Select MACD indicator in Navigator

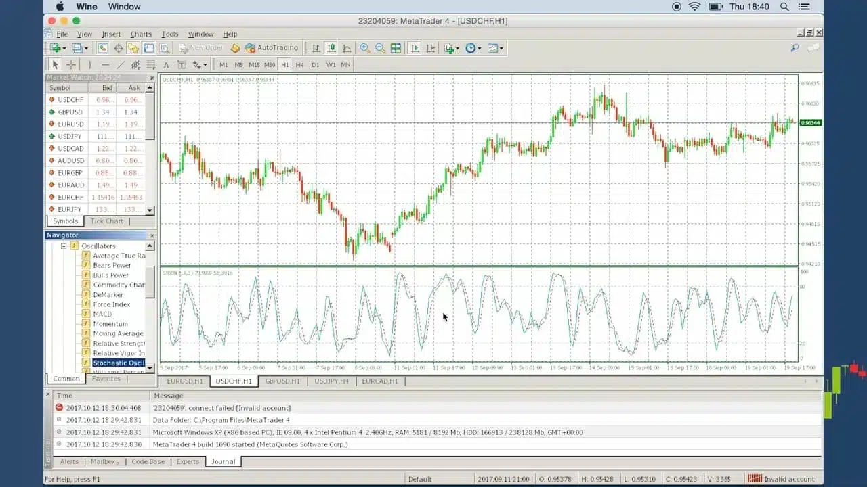pos(102,315)
